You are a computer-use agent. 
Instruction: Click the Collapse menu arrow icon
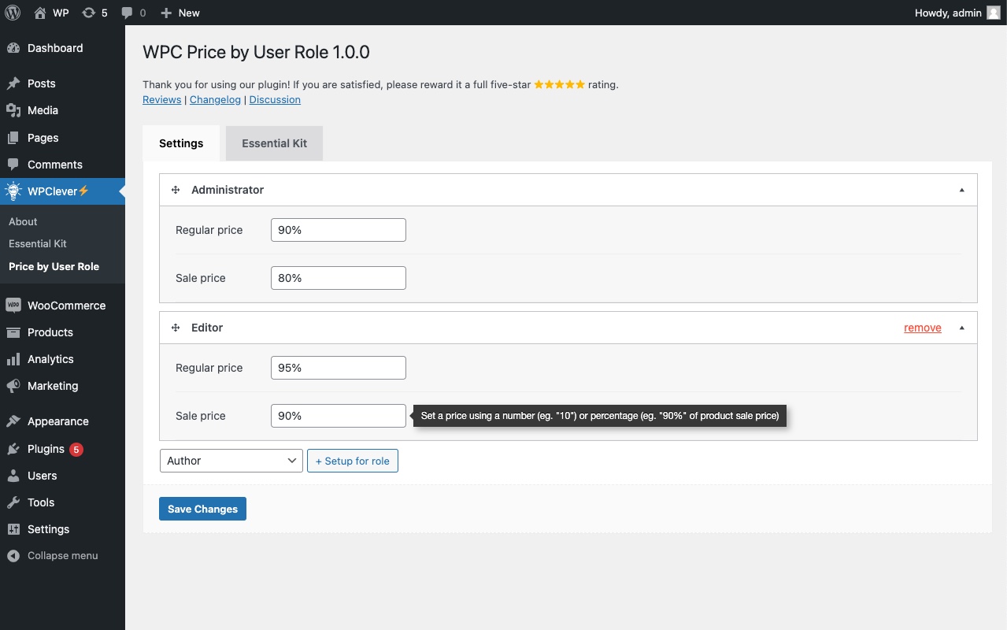point(13,556)
